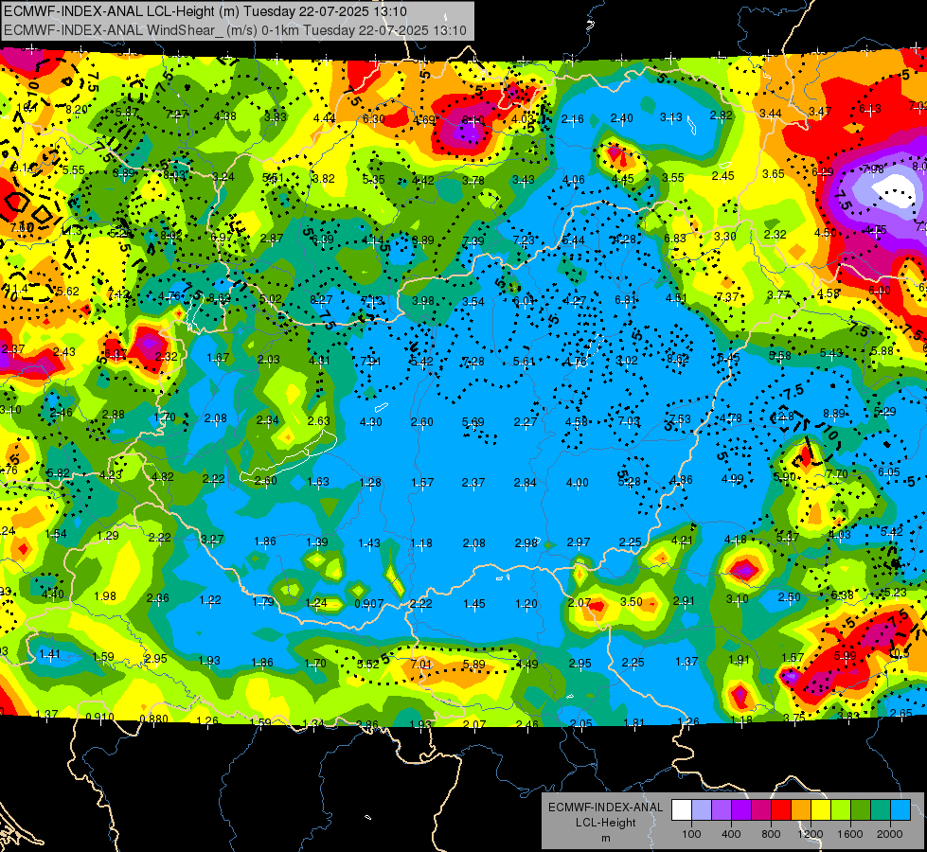Click the wind shear value 1.22
Viewport: 927px width, 852px height.
(210, 599)
